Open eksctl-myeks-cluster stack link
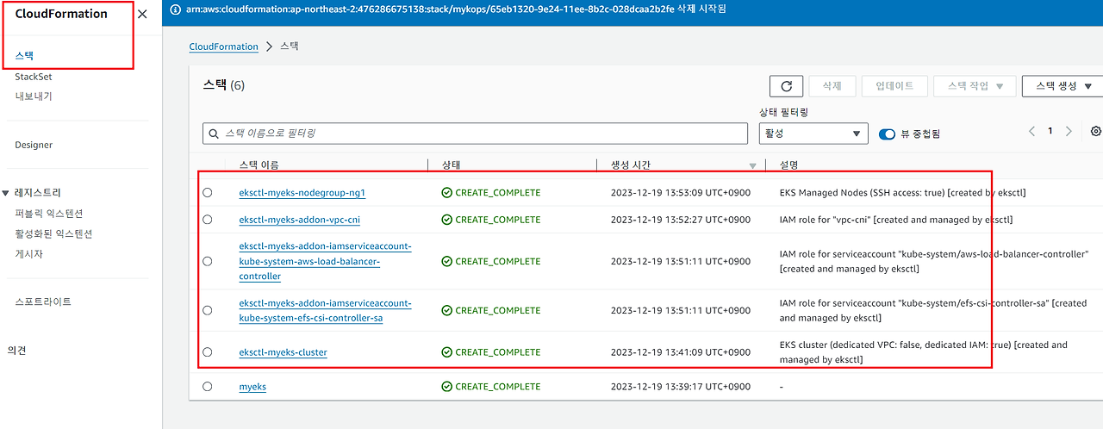 click(x=284, y=352)
